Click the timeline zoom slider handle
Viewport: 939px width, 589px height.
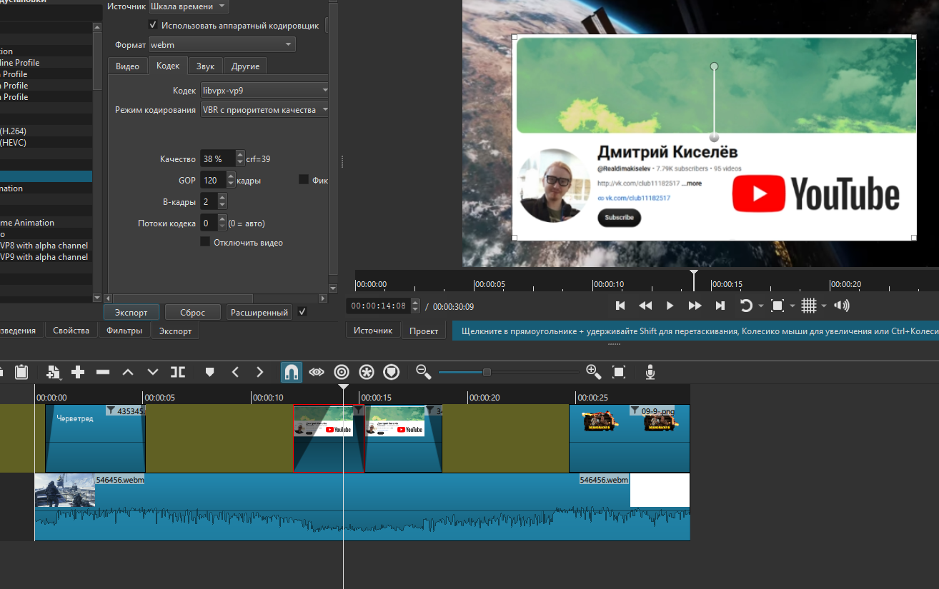tap(487, 372)
